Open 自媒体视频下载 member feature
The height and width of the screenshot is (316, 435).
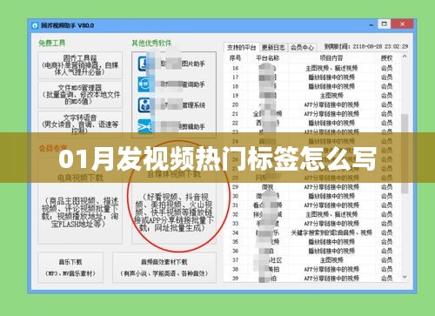[174, 200]
